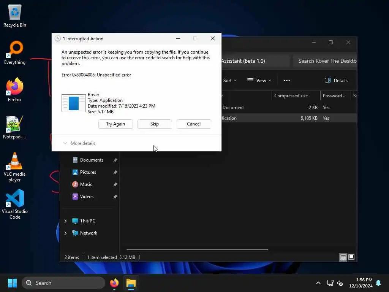Open the Sort dropdown in File Explorer

click(230, 81)
